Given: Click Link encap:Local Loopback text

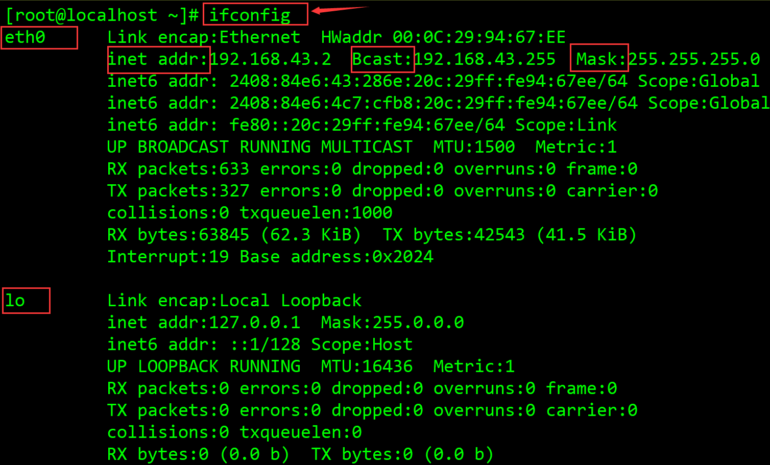Looking at the screenshot, I should point(234,301).
